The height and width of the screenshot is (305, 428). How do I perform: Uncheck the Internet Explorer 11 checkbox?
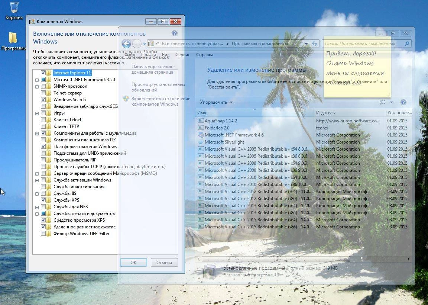tap(43, 73)
